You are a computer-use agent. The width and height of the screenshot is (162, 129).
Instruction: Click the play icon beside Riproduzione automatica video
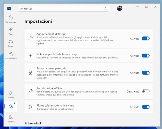31,107
